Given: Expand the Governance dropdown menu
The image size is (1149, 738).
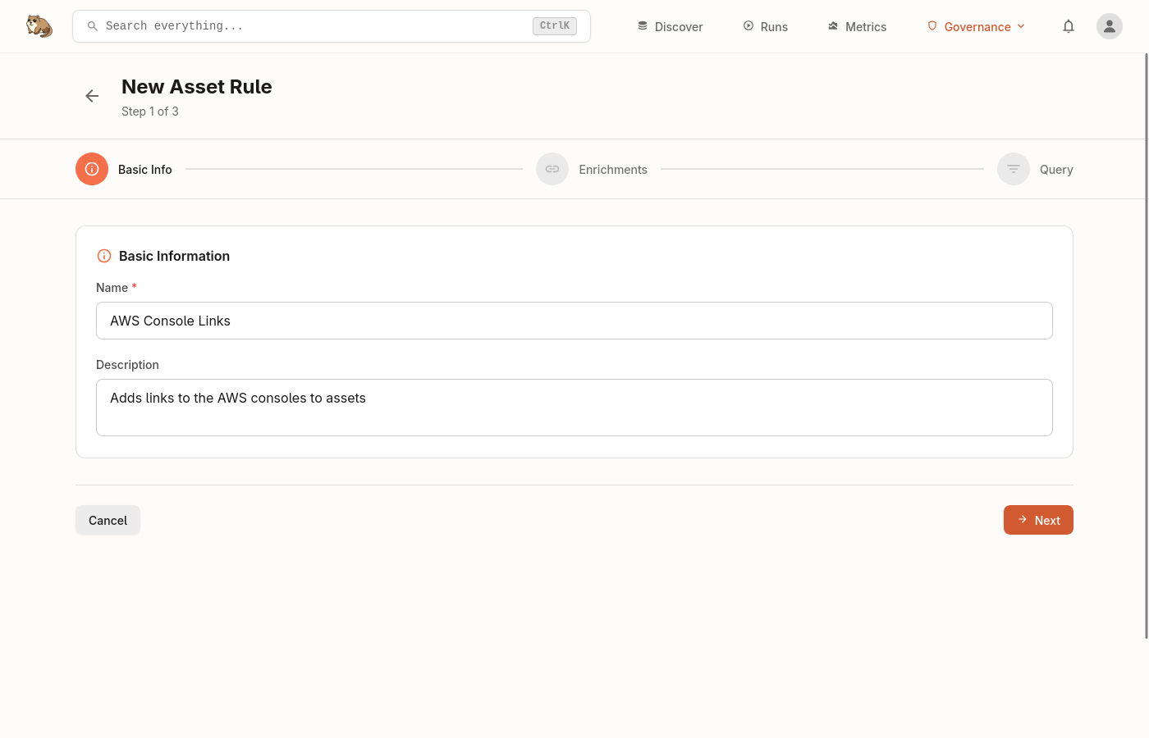Looking at the screenshot, I should (x=976, y=26).
